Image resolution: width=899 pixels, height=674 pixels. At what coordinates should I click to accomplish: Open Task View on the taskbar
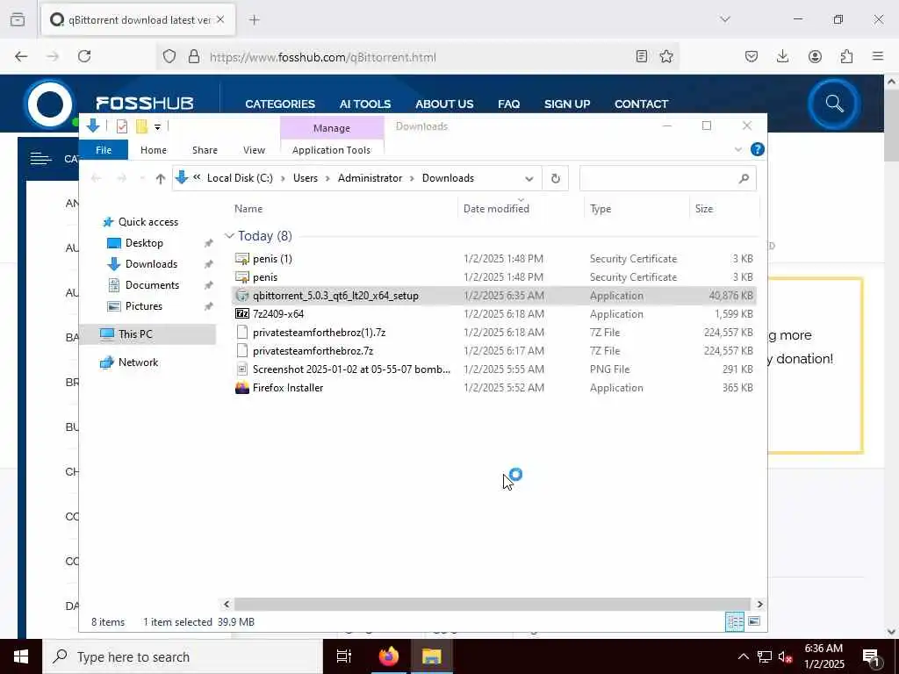point(344,656)
